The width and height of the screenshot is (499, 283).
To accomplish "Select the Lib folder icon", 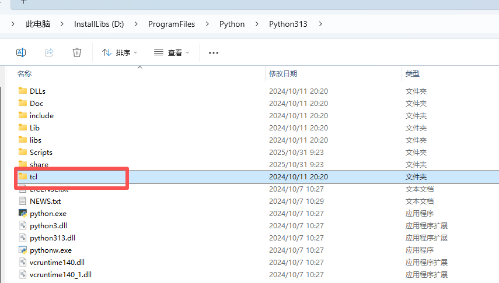I will pyautogui.click(x=23, y=128).
